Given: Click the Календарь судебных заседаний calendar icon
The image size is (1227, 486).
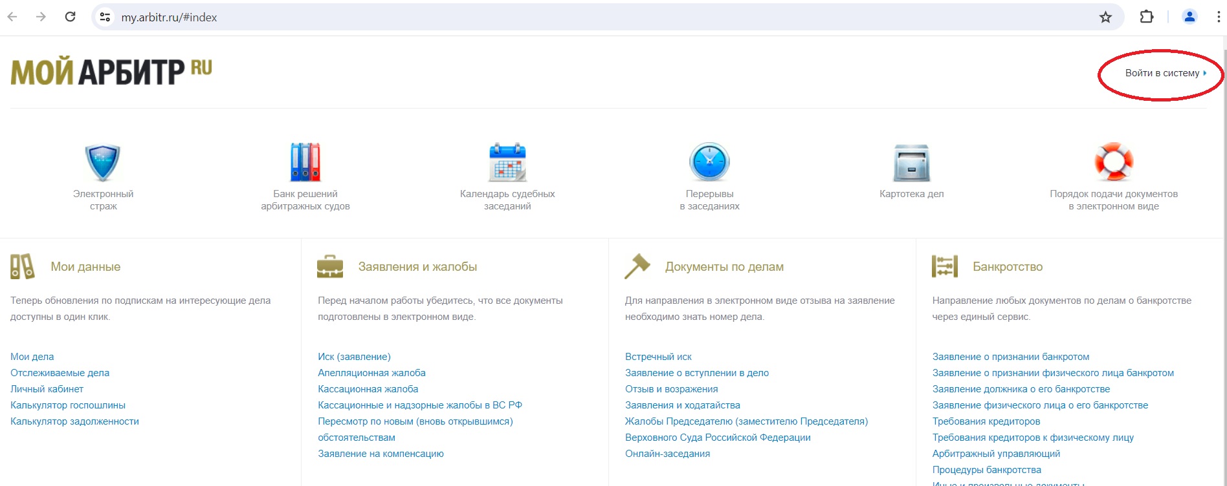Looking at the screenshot, I should [507, 162].
